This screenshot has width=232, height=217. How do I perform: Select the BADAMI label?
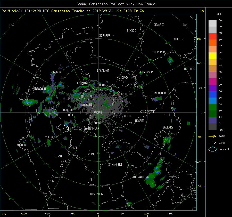point(102,85)
